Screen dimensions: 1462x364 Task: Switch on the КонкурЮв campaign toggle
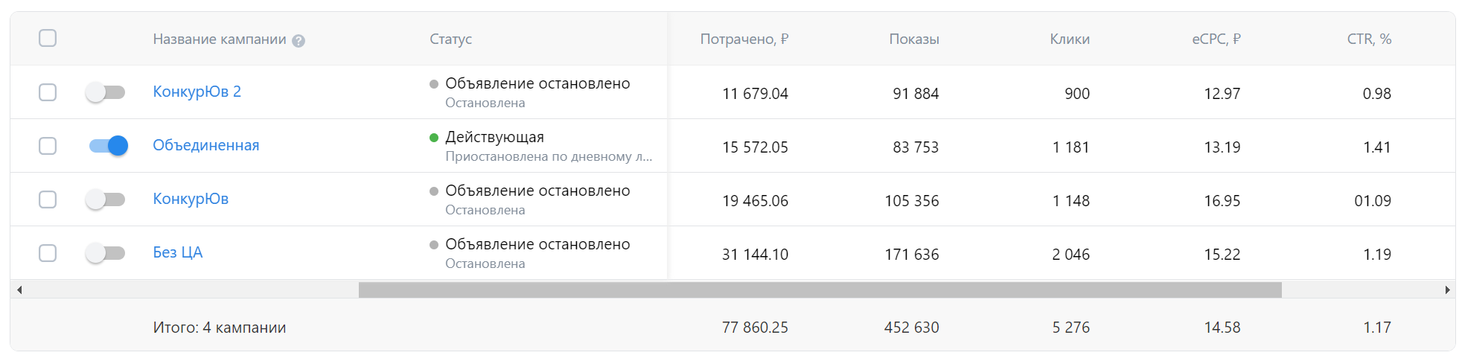coord(105,199)
